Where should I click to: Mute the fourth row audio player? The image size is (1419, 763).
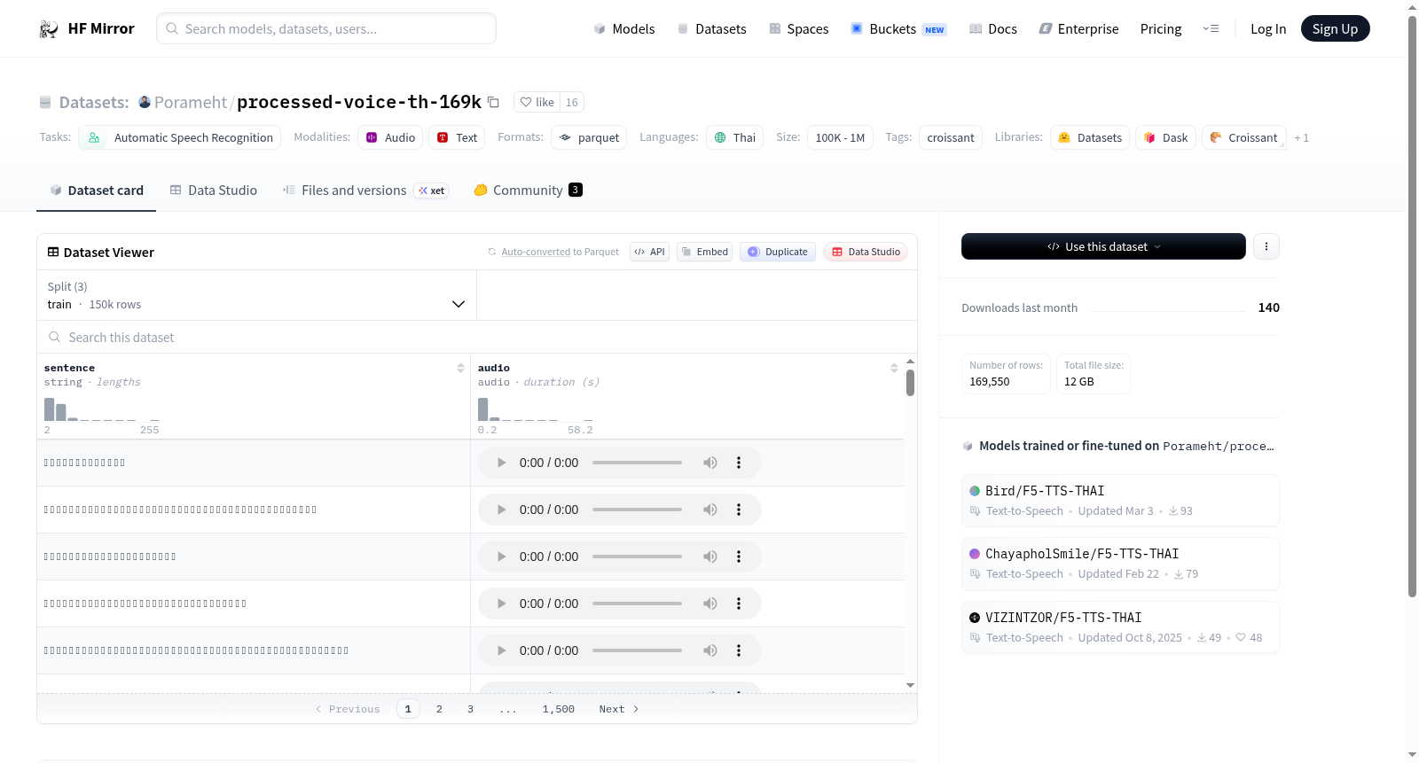(710, 603)
